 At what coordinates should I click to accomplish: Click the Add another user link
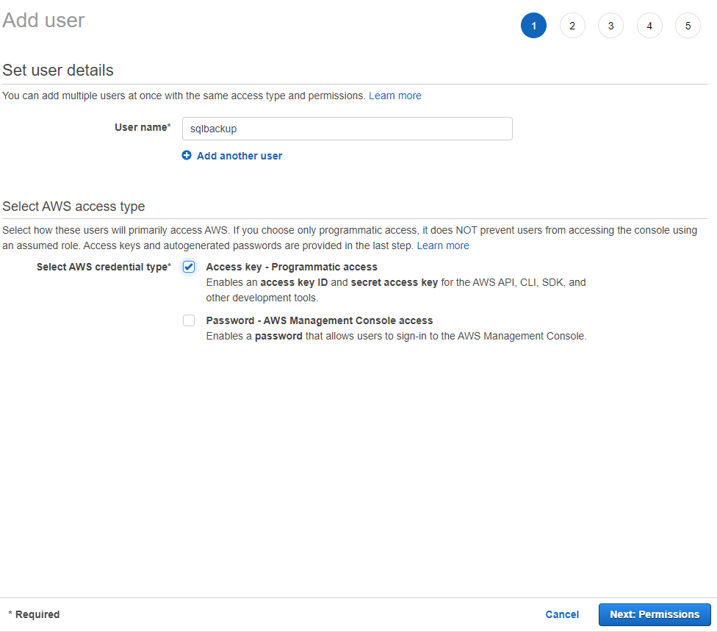point(239,155)
